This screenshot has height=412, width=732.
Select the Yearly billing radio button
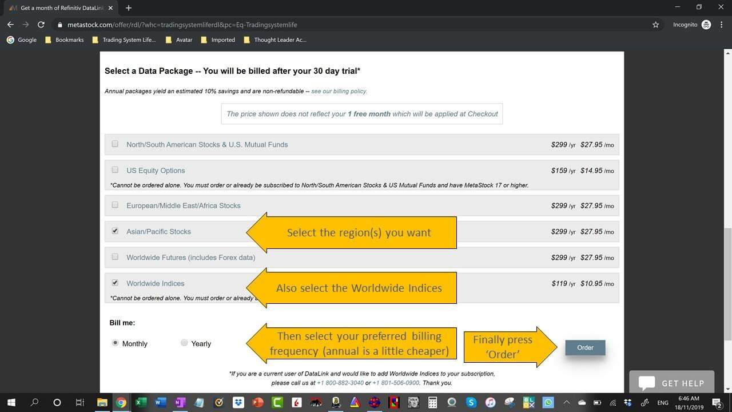pyautogui.click(x=184, y=343)
